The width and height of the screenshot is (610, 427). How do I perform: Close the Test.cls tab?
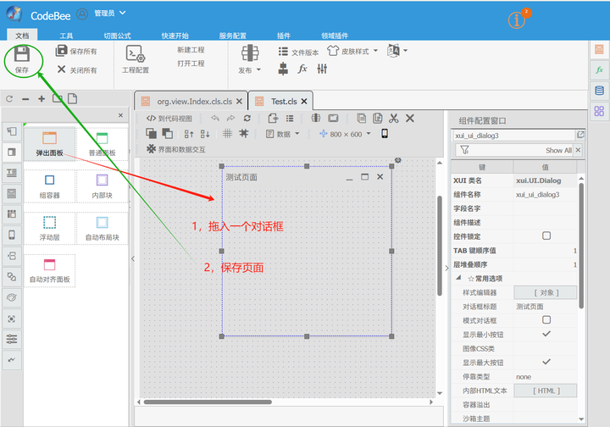click(x=304, y=101)
